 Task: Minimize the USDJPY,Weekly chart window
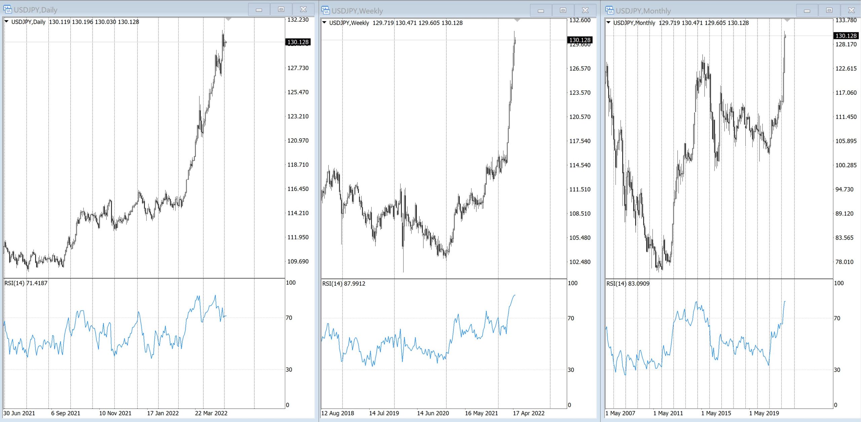click(x=541, y=10)
